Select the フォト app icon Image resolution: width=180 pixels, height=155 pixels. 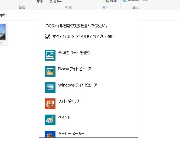tap(50, 55)
